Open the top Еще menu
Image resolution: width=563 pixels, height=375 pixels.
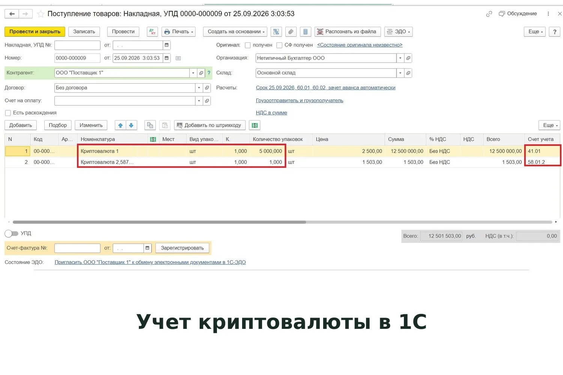pos(534,32)
